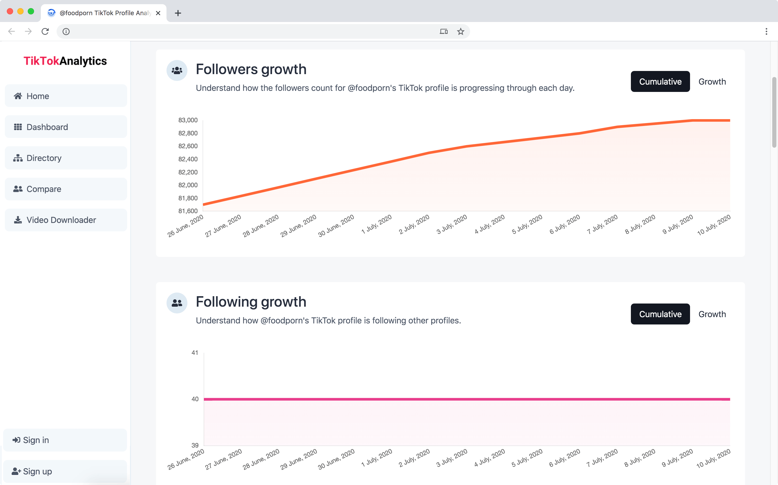Click the Compare people icon

[x=18, y=189]
